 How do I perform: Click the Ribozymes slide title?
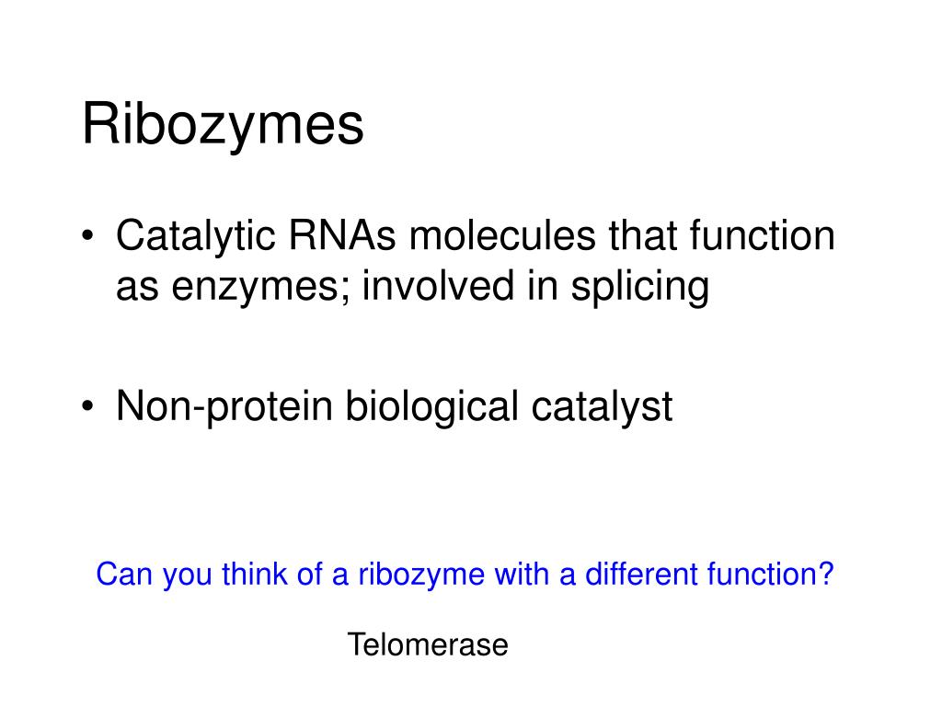click(x=223, y=125)
